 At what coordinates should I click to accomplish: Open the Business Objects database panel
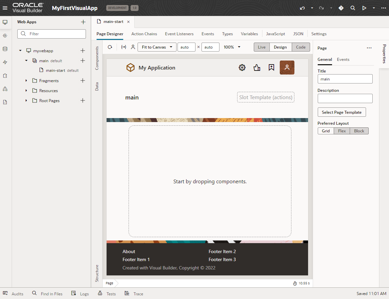(5, 49)
